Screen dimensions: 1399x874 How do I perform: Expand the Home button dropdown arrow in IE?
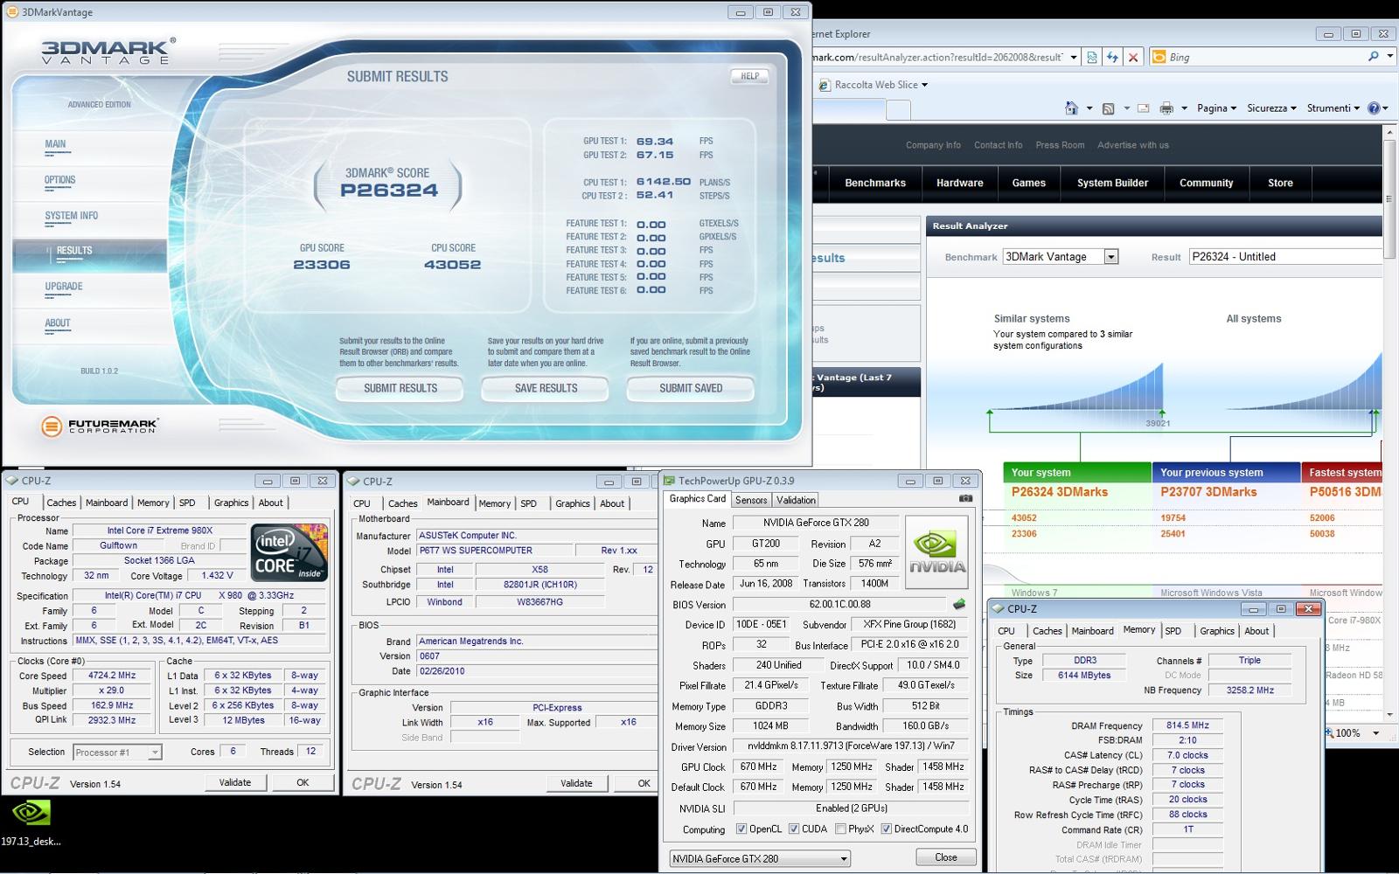coord(1089,108)
